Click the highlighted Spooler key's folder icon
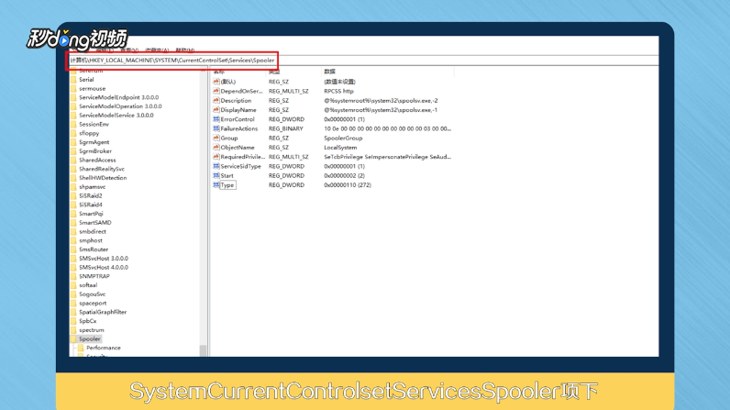Viewport: 730px width, 410px height. point(73,338)
